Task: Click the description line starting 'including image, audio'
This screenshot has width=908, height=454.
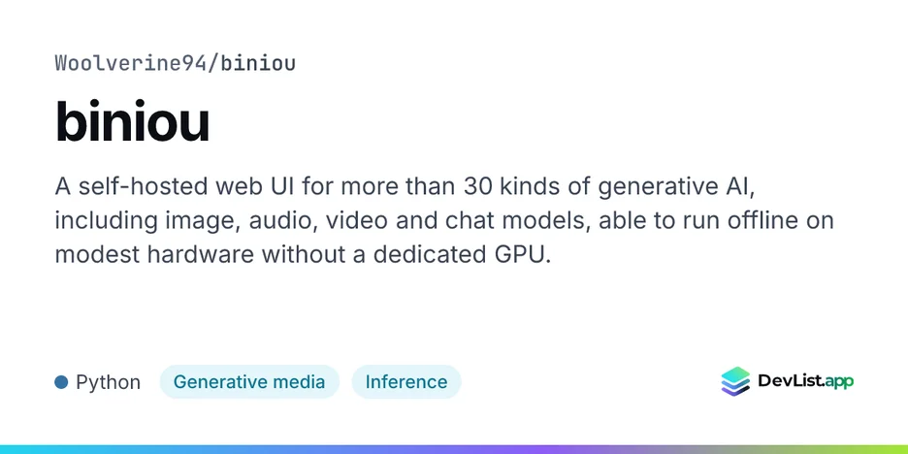Action: [444, 220]
